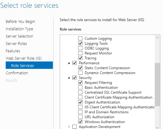This screenshot has width=163, height=129.
Task: Open the Installation Type step
Action: click(19, 29)
